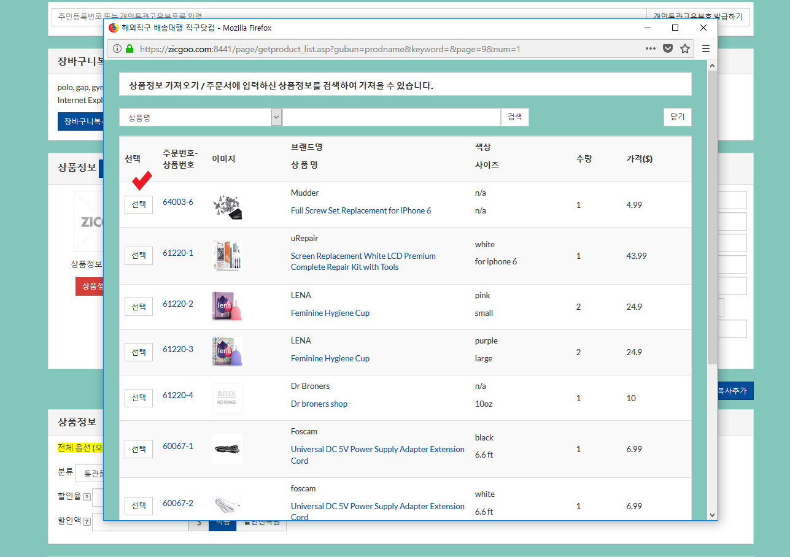The height and width of the screenshot is (557, 790).
Task: Choose 선택 for order 61220-1
Action: pyautogui.click(x=139, y=256)
